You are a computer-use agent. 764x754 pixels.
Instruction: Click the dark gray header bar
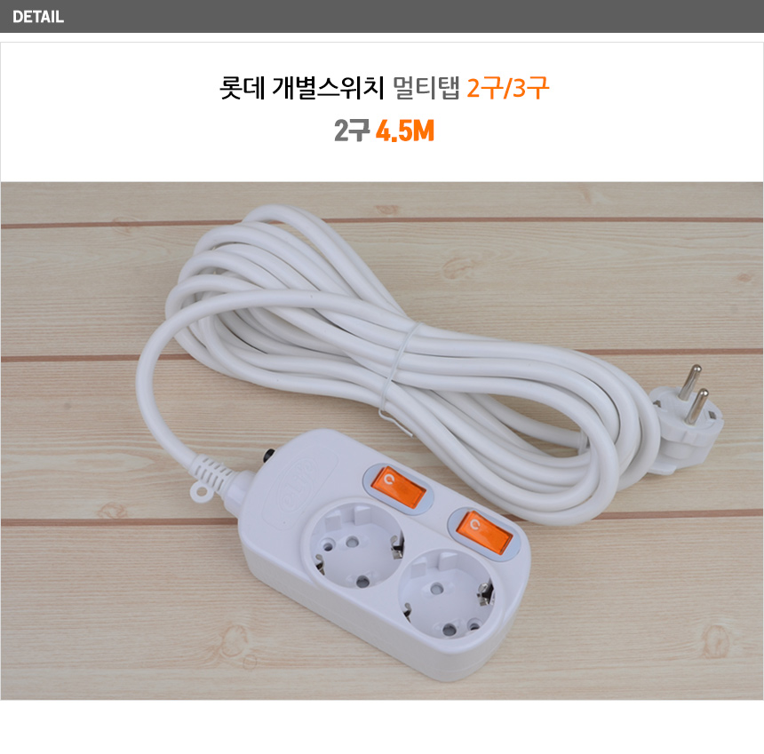point(382,16)
